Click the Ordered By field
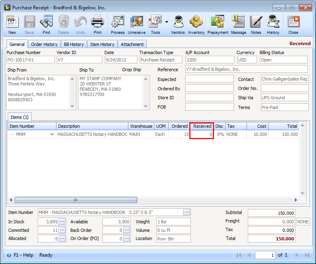Screen dimensions: 316x264 210,88
